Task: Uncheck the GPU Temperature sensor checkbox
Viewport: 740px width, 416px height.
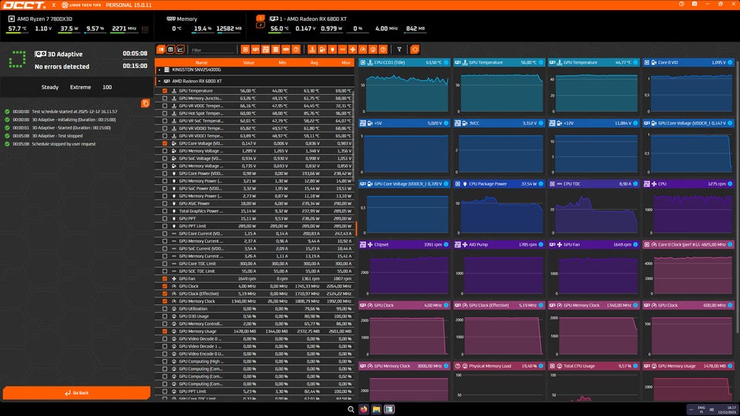Action: [x=165, y=90]
